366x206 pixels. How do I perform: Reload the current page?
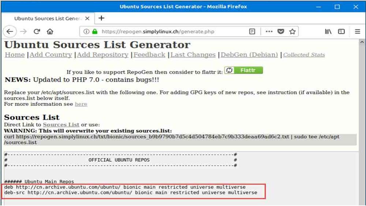point(37,31)
